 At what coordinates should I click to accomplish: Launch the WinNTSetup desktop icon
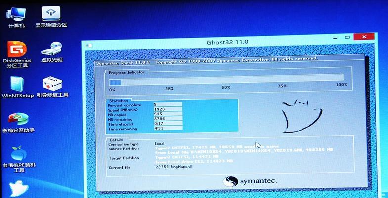[x=17, y=87]
